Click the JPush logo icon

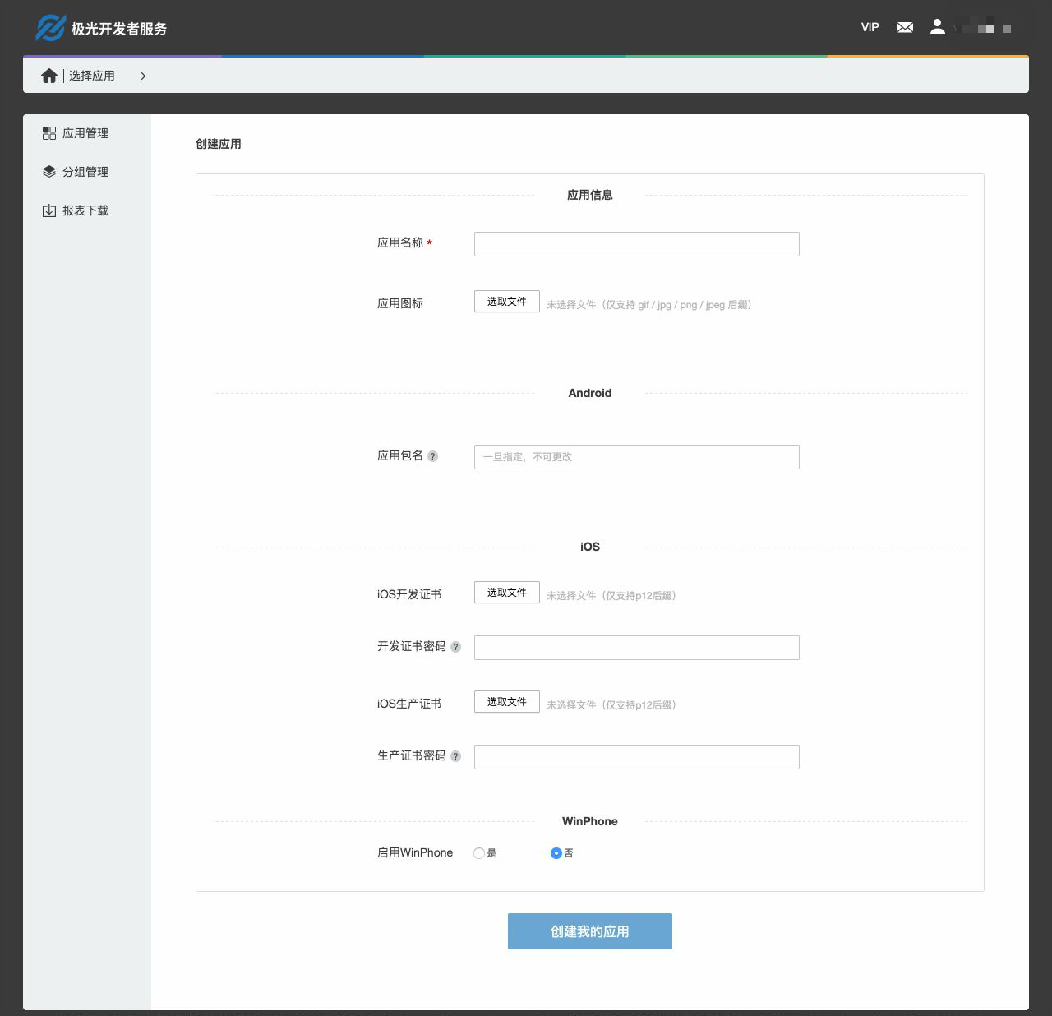[x=50, y=28]
